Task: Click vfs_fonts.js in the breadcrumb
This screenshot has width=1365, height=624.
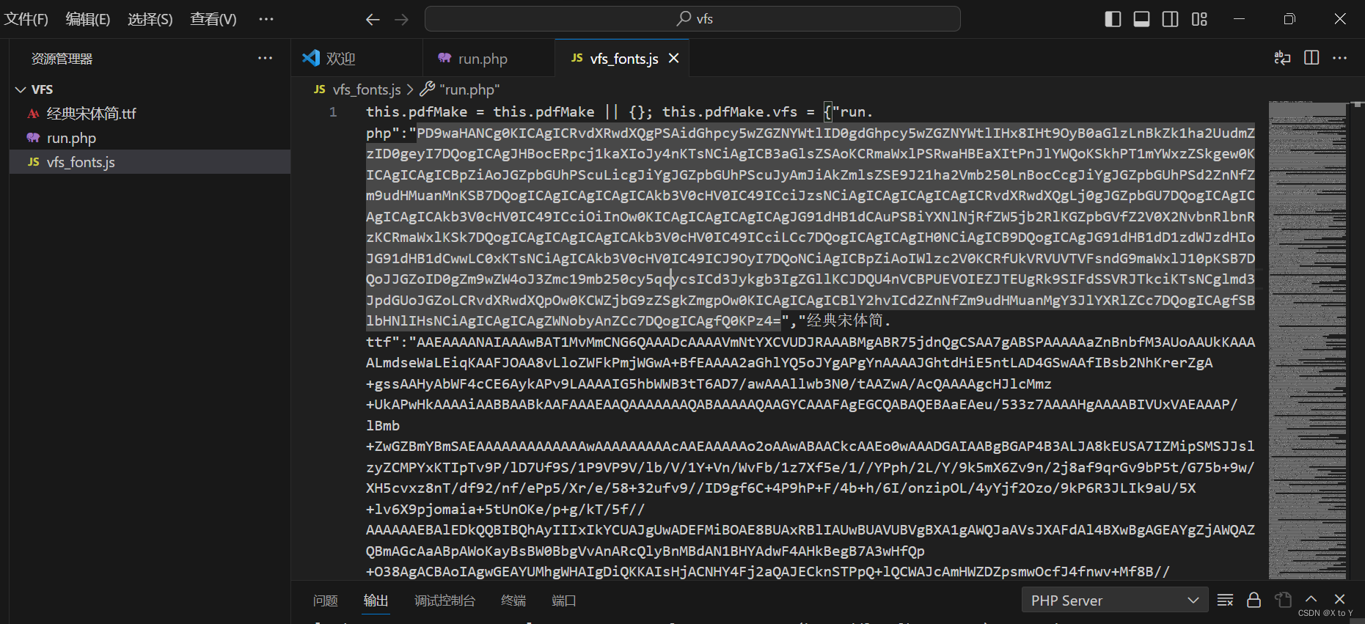Action: pyautogui.click(x=367, y=89)
